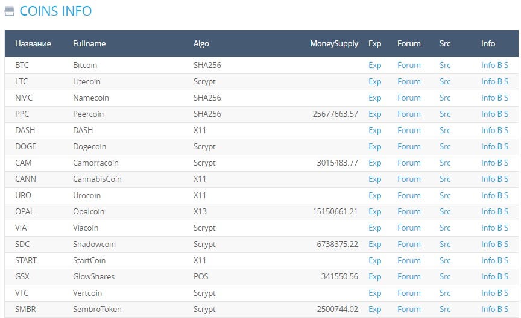Open the Src link for Bitcoin
Image resolution: width=521 pixels, height=318 pixels.
444,66
